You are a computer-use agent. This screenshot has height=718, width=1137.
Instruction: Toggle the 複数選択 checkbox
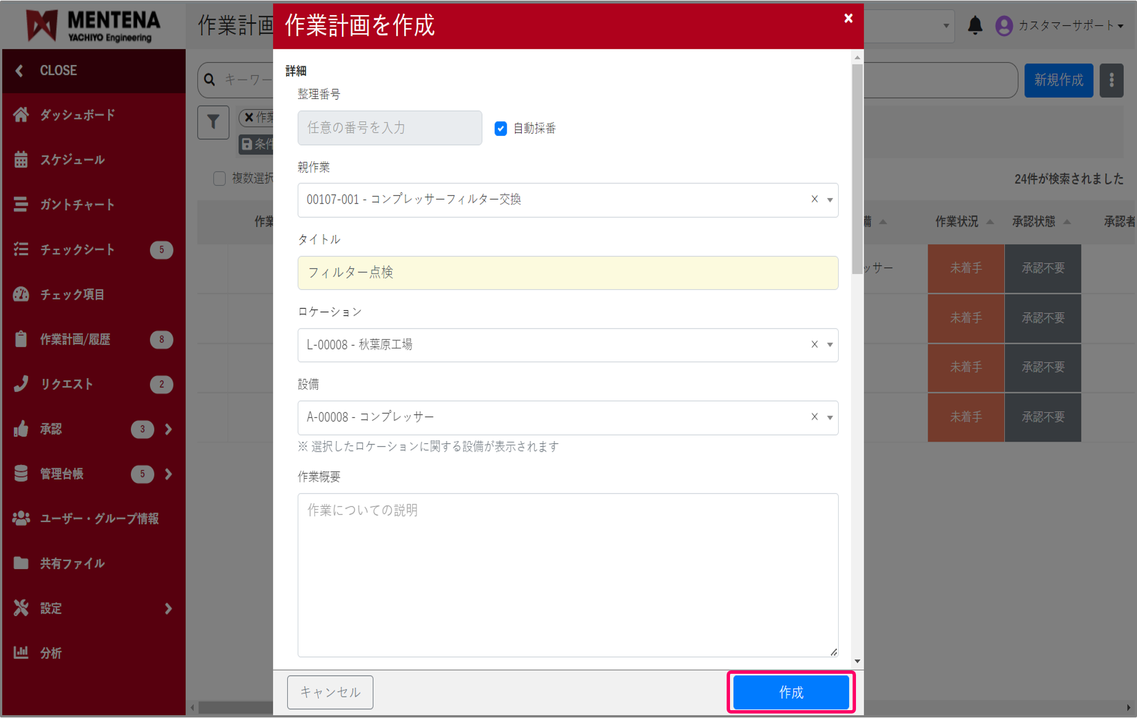coord(219,179)
